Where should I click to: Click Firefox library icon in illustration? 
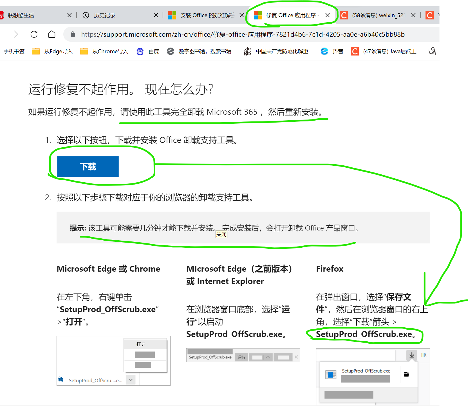coord(424,355)
